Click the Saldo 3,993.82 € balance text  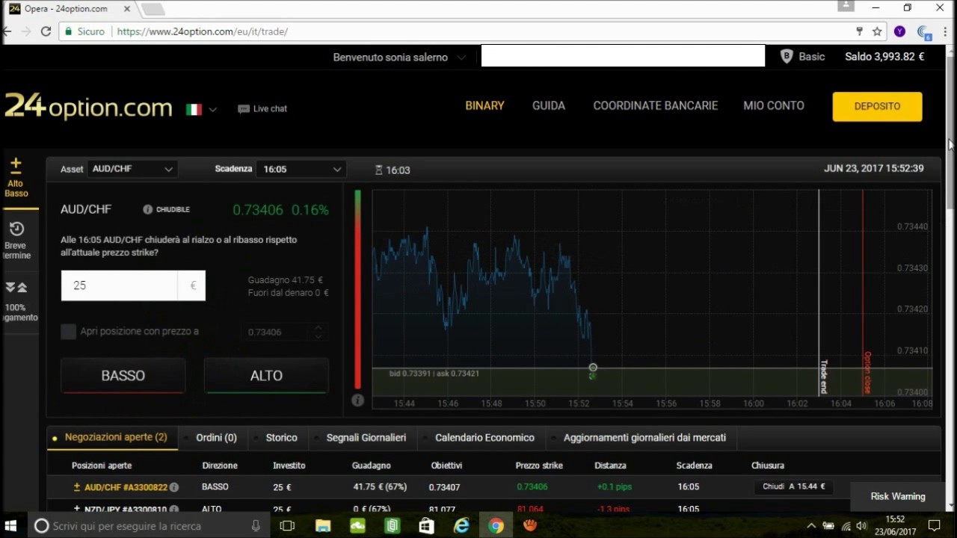point(884,57)
